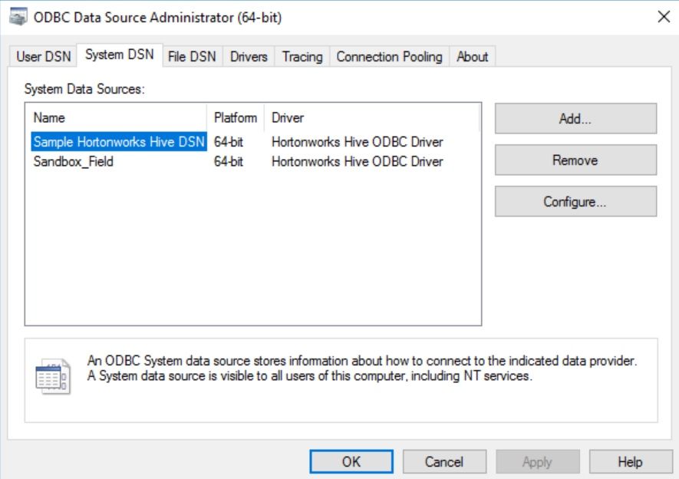Open the File DSN tab

pyautogui.click(x=192, y=57)
